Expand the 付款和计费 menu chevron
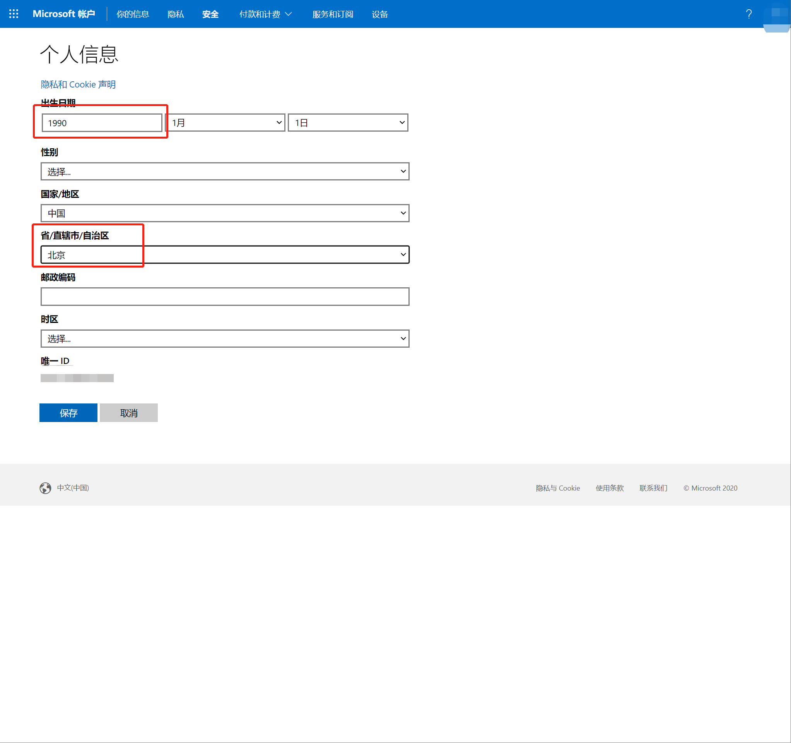The height and width of the screenshot is (743, 791). pyautogui.click(x=289, y=14)
